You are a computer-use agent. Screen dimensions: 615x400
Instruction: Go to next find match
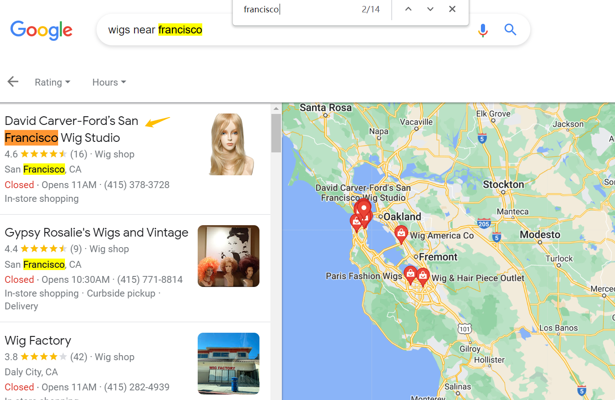pyautogui.click(x=430, y=9)
